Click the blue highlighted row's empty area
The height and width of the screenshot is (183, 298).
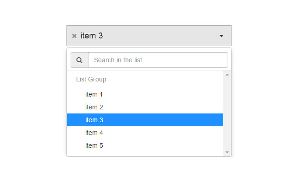coord(174,120)
